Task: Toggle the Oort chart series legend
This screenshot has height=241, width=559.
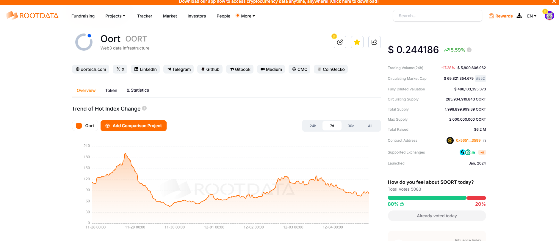Action: coord(85,126)
